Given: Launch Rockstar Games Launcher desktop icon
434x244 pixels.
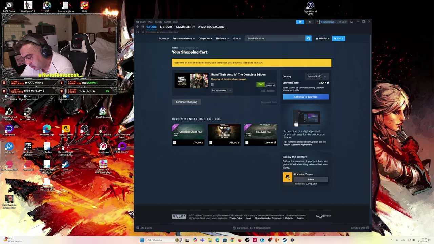Looking at the screenshot, I should [x=65, y=131].
